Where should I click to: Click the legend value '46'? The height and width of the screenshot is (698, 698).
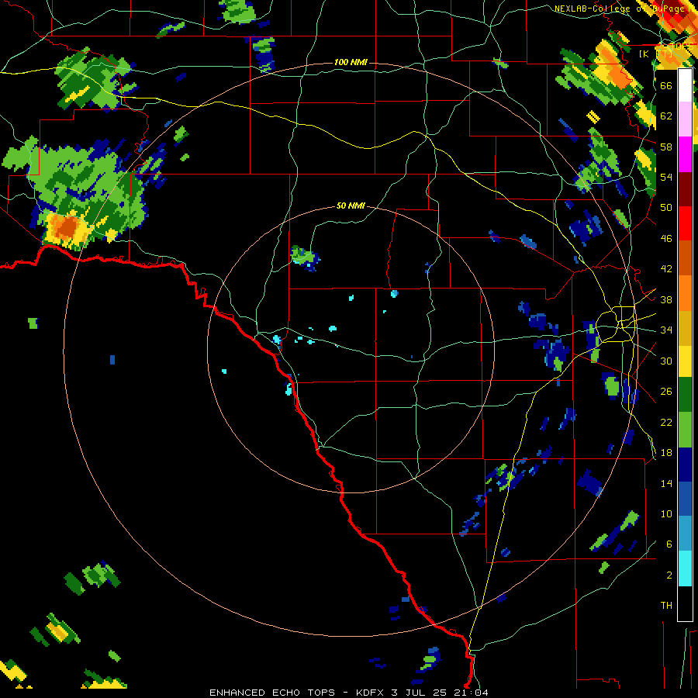666,239
